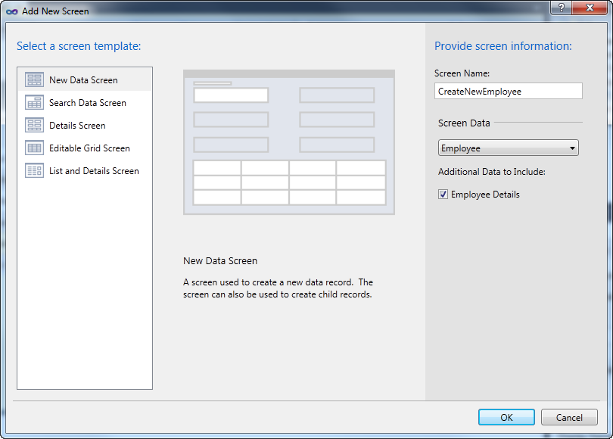Select the Search Data Screen icon
This screenshot has width=613, height=439.
pos(34,101)
